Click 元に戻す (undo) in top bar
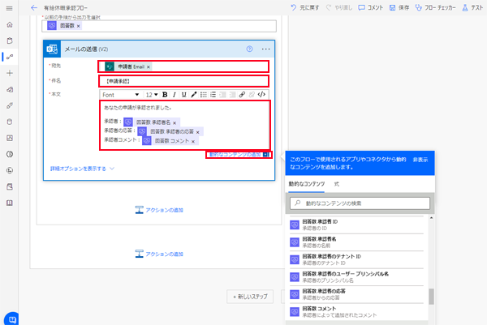 [304, 8]
